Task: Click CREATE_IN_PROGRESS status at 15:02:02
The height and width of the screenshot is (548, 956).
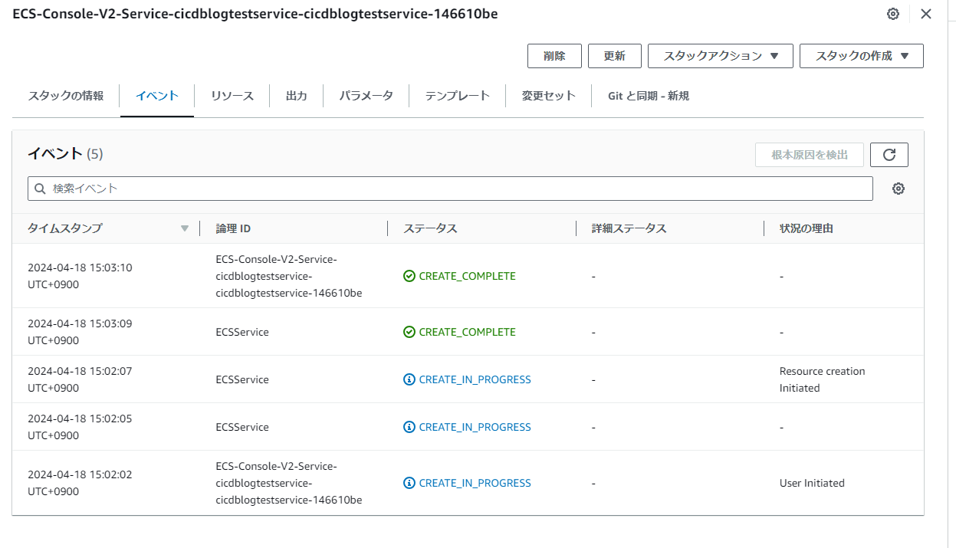Action: click(468, 483)
